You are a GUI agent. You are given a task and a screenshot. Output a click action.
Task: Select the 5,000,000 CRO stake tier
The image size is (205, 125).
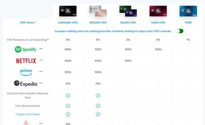pos(68,23)
